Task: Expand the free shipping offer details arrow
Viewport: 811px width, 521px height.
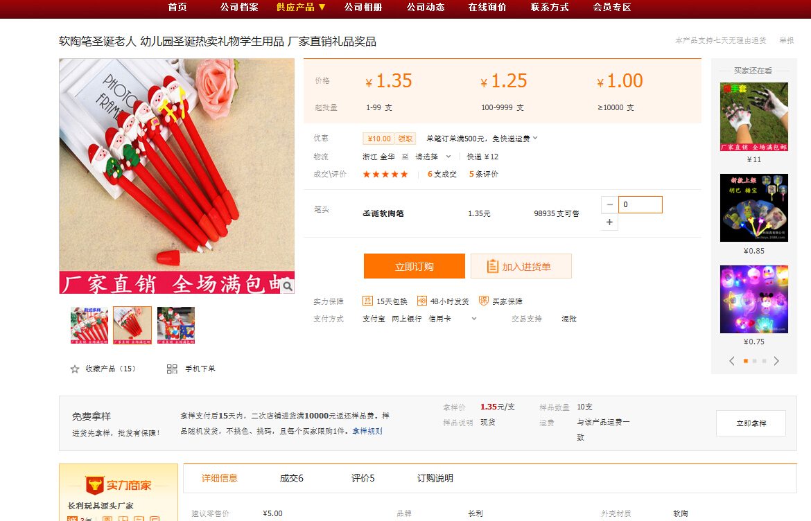Action: click(535, 139)
